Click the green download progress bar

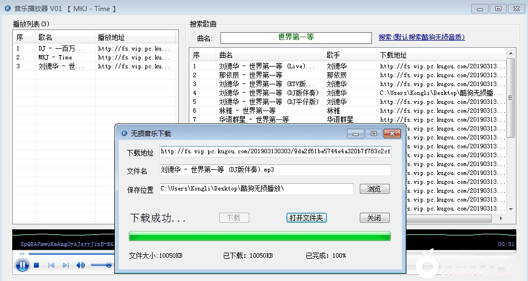click(260, 236)
